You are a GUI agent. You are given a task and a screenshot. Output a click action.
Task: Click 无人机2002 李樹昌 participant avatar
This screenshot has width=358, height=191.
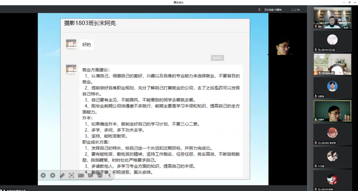tap(332, 133)
